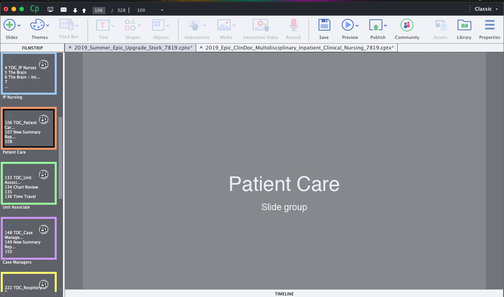Collapse the Patient Care slide group
This screenshot has height=297, width=504.
click(9, 115)
